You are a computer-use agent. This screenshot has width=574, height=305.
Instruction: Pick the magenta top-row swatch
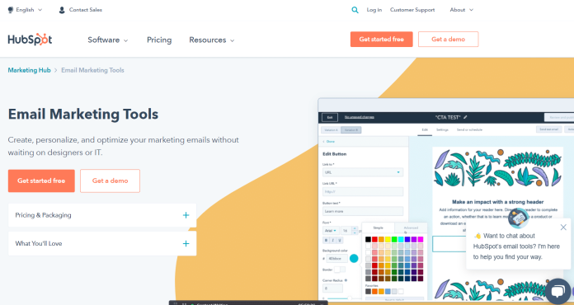pyautogui.click(x=421, y=240)
